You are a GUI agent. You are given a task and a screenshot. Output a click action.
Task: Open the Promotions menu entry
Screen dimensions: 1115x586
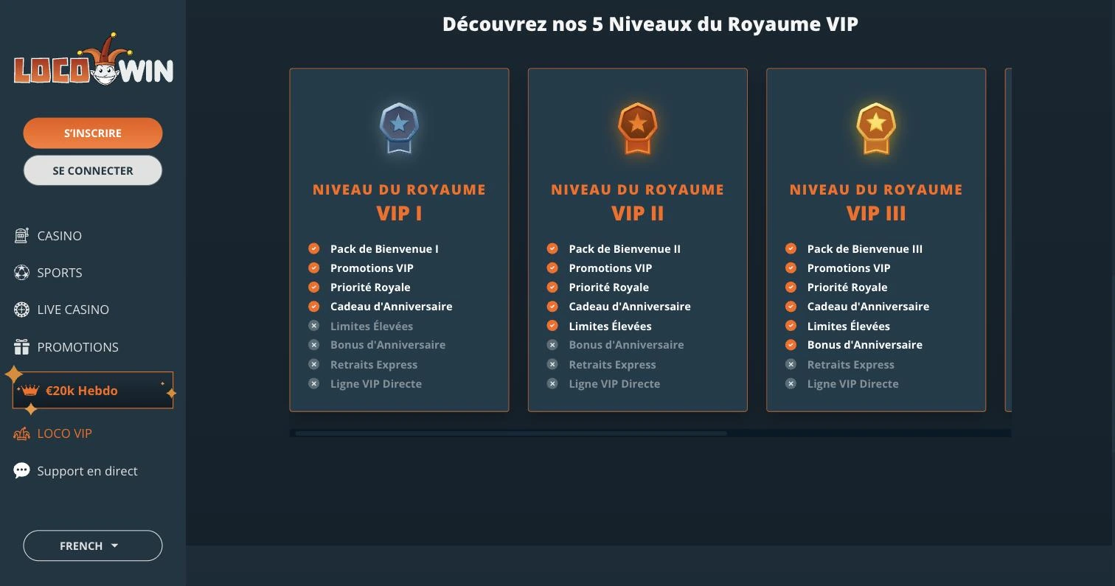pos(77,346)
